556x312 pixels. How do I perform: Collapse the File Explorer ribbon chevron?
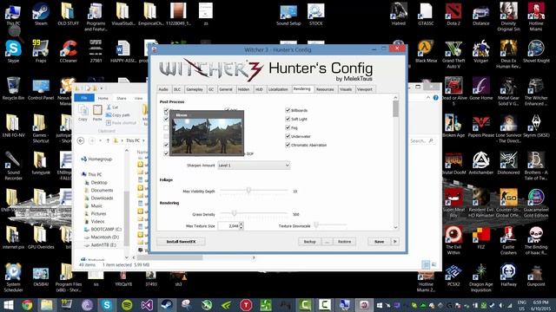tap(428, 98)
